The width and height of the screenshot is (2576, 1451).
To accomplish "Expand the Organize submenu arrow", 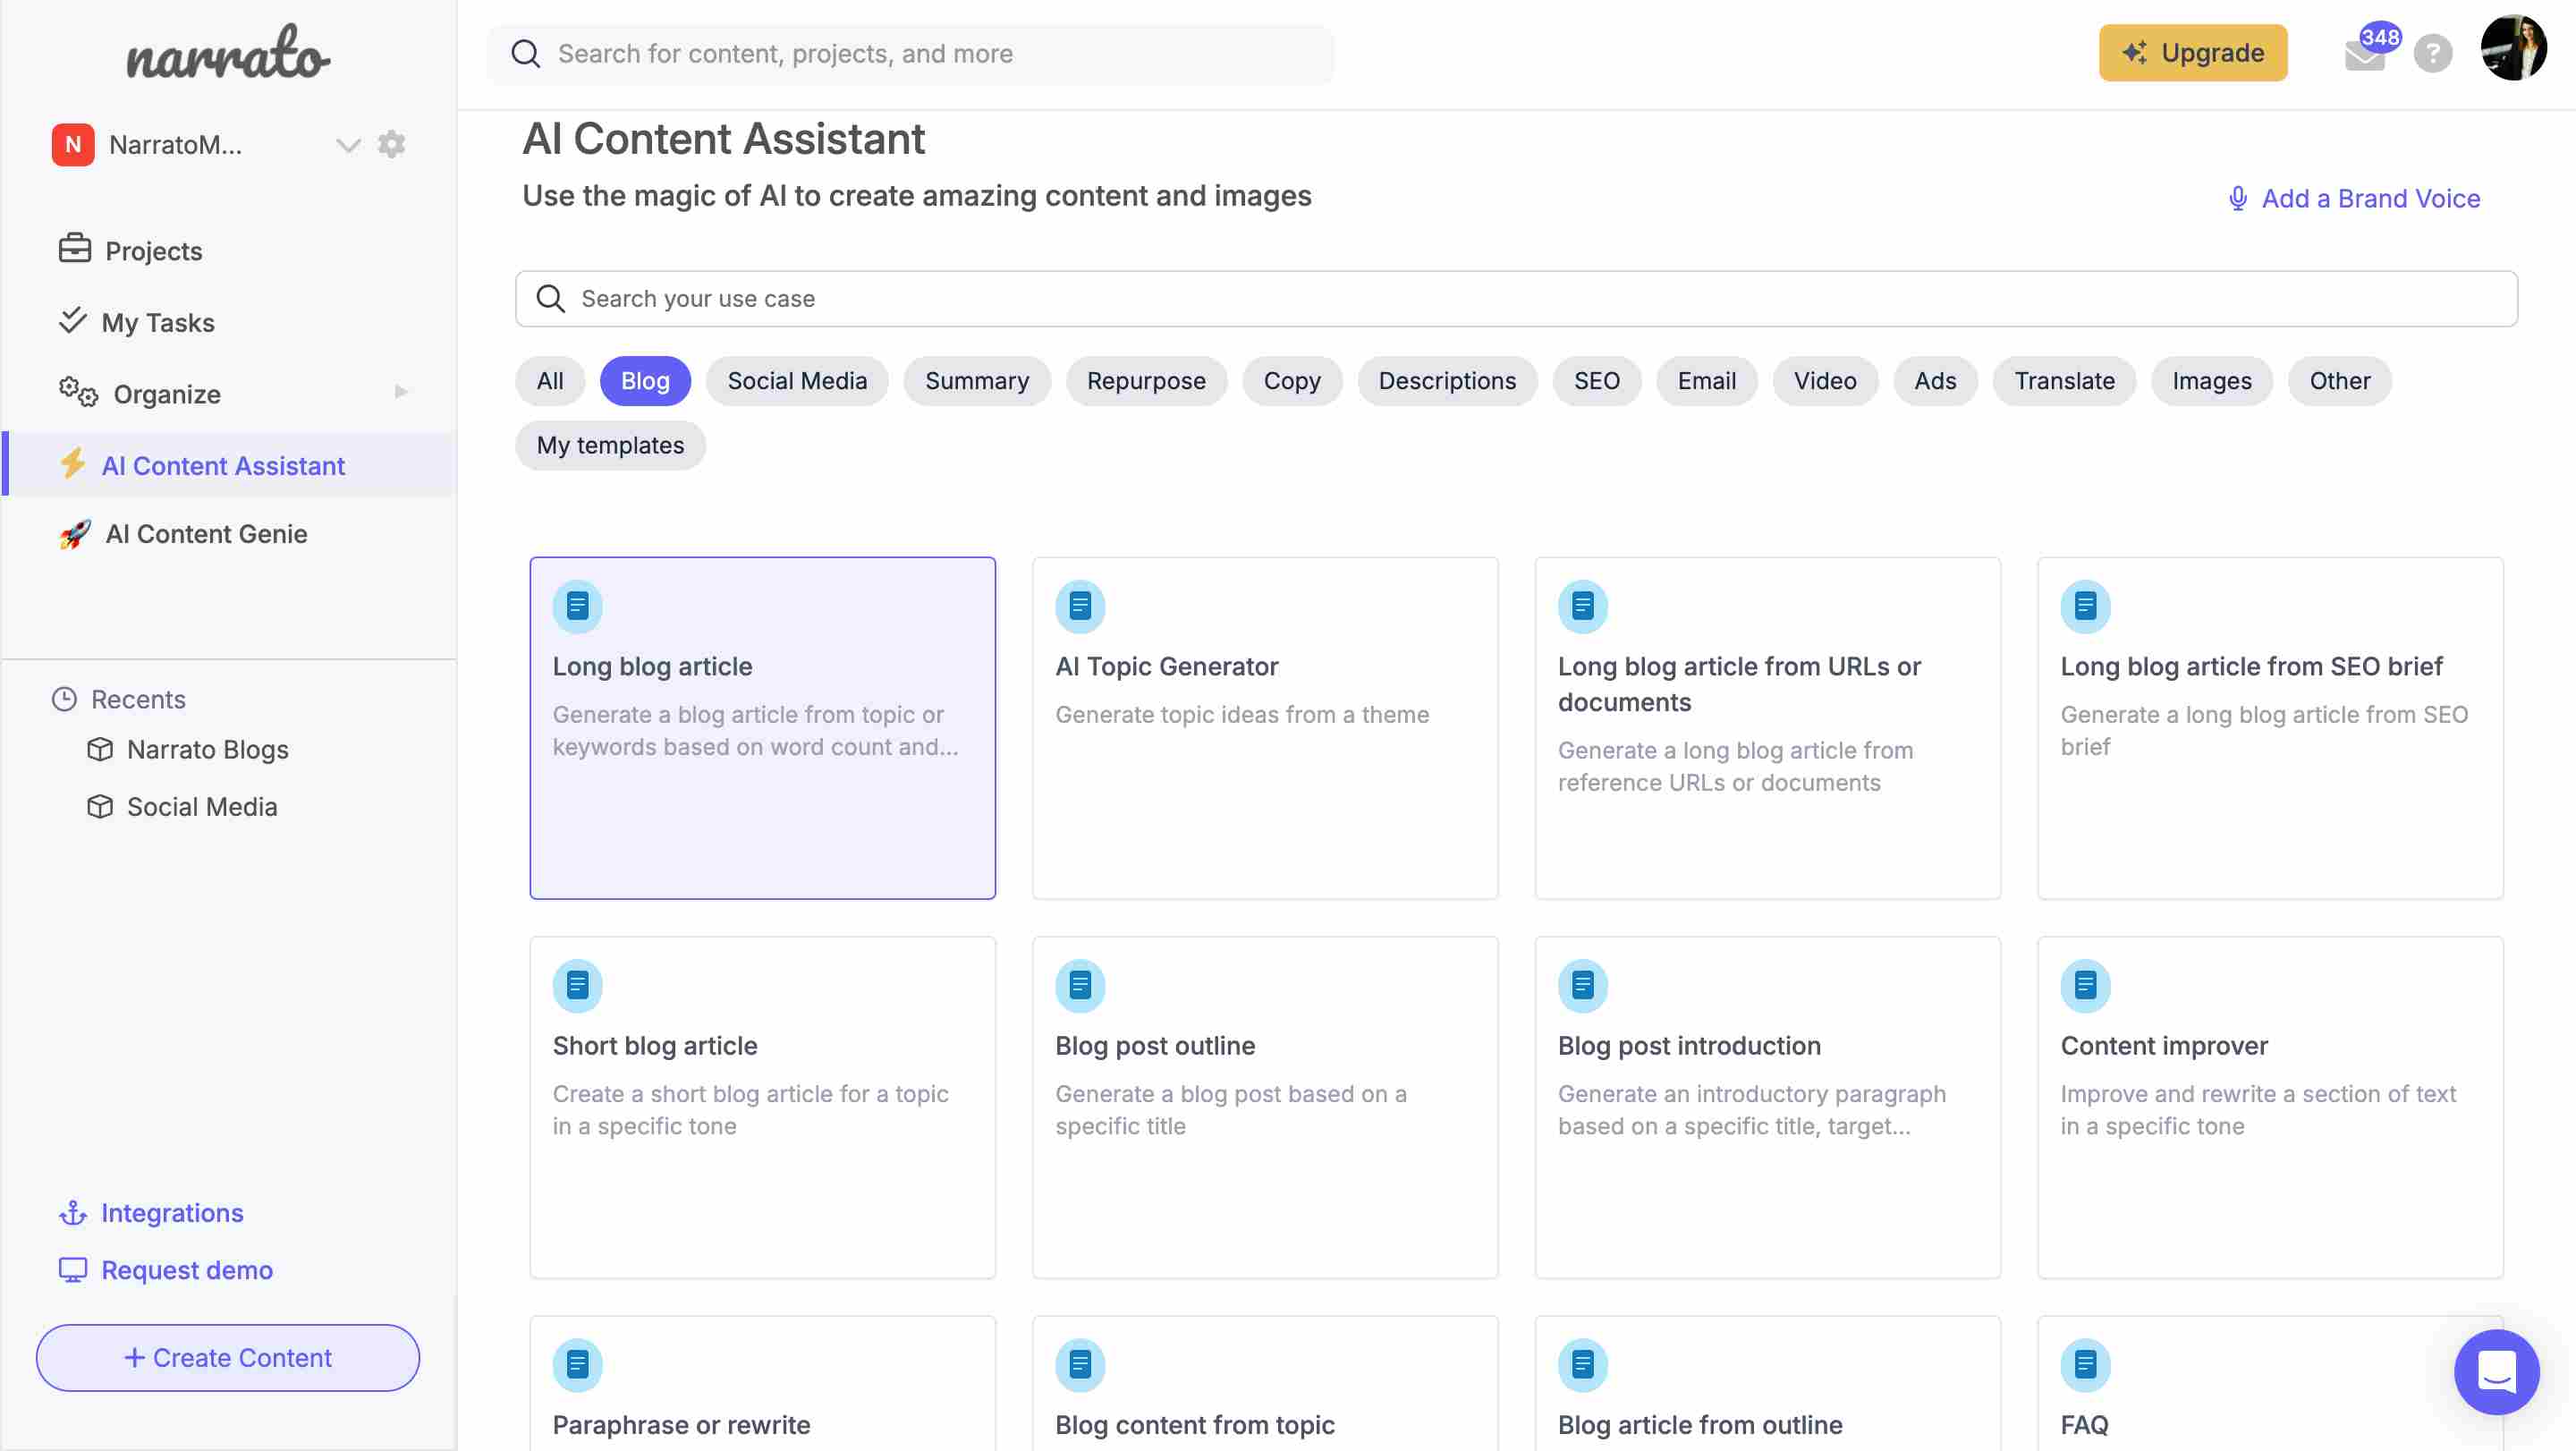I will (401, 392).
